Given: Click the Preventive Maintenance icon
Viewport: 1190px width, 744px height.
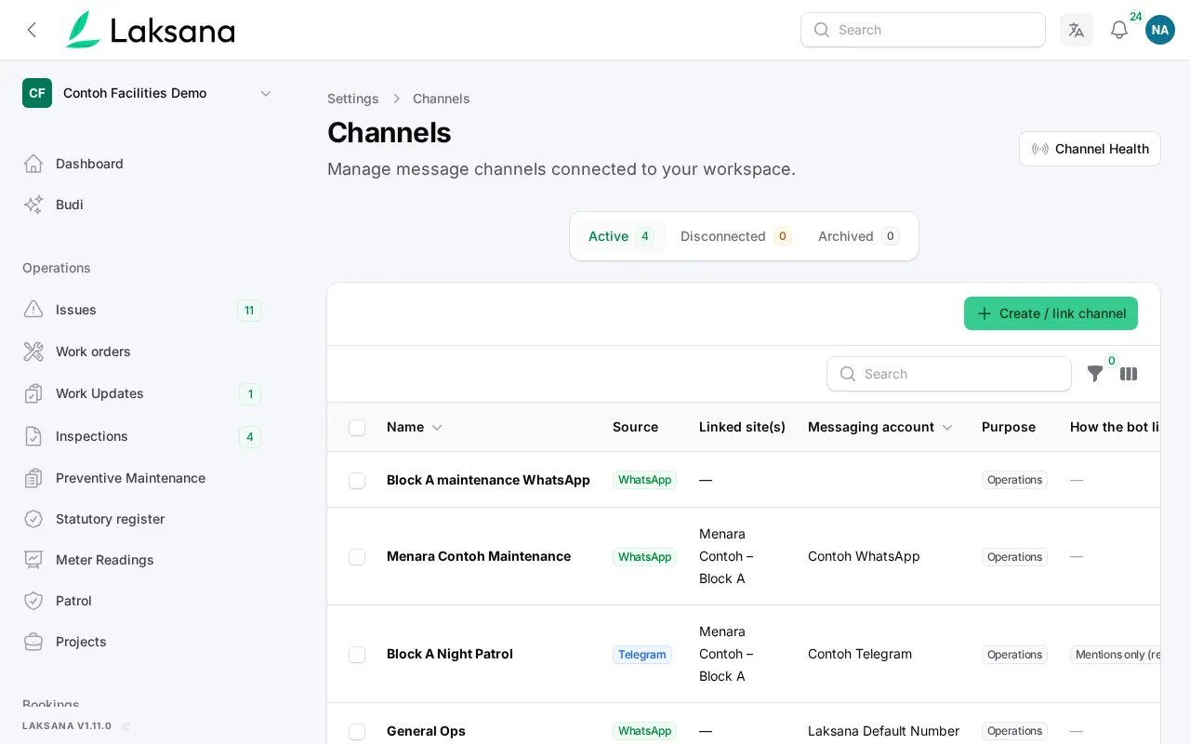Looking at the screenshot, I should click(x=33, y=478).
